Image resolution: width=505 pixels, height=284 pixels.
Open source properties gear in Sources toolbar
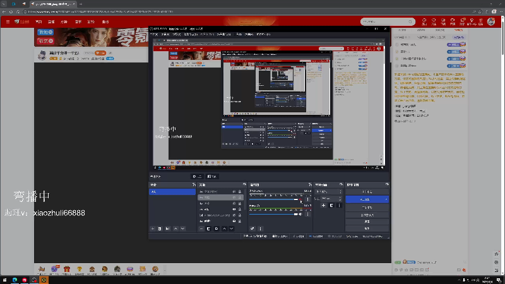click(217, 228)
